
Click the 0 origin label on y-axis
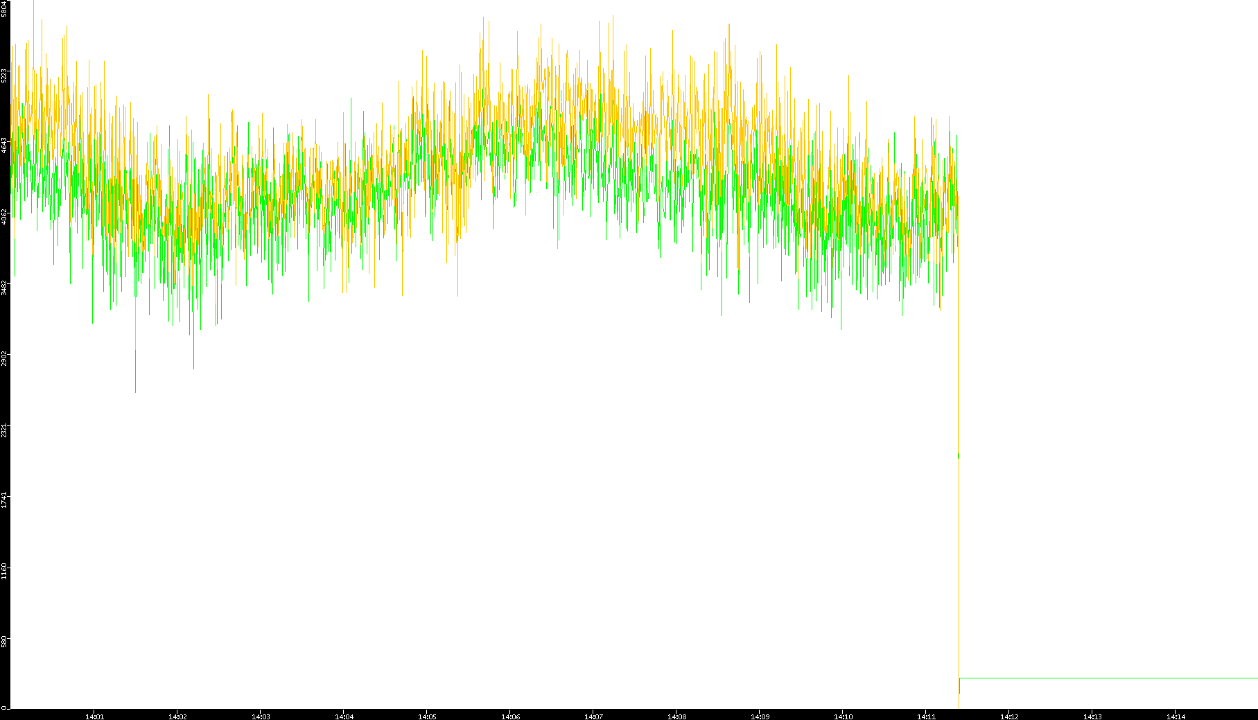4,707
